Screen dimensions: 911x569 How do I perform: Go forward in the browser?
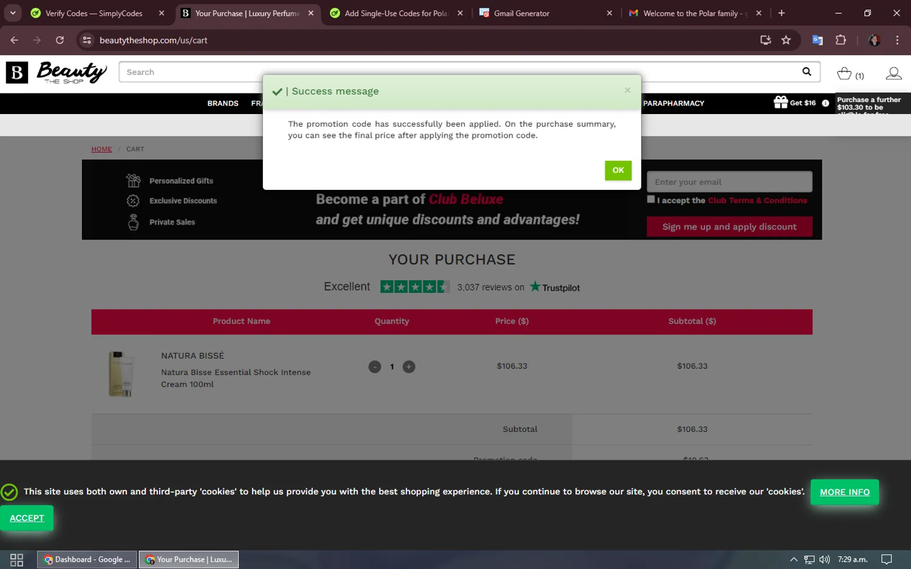coord(37,40)
